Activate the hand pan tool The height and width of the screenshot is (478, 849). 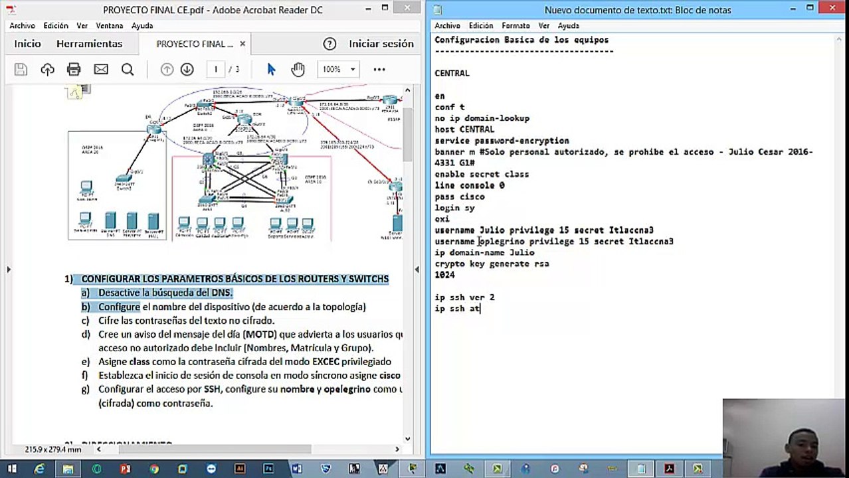click(298, 69)
